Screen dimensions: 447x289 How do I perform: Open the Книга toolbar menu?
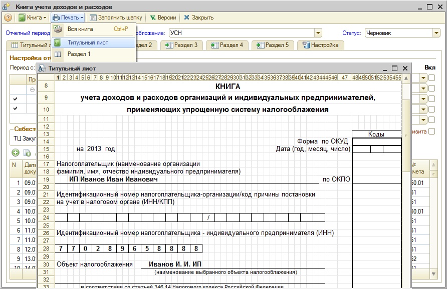pyautogui.click(x=32, y=17)
